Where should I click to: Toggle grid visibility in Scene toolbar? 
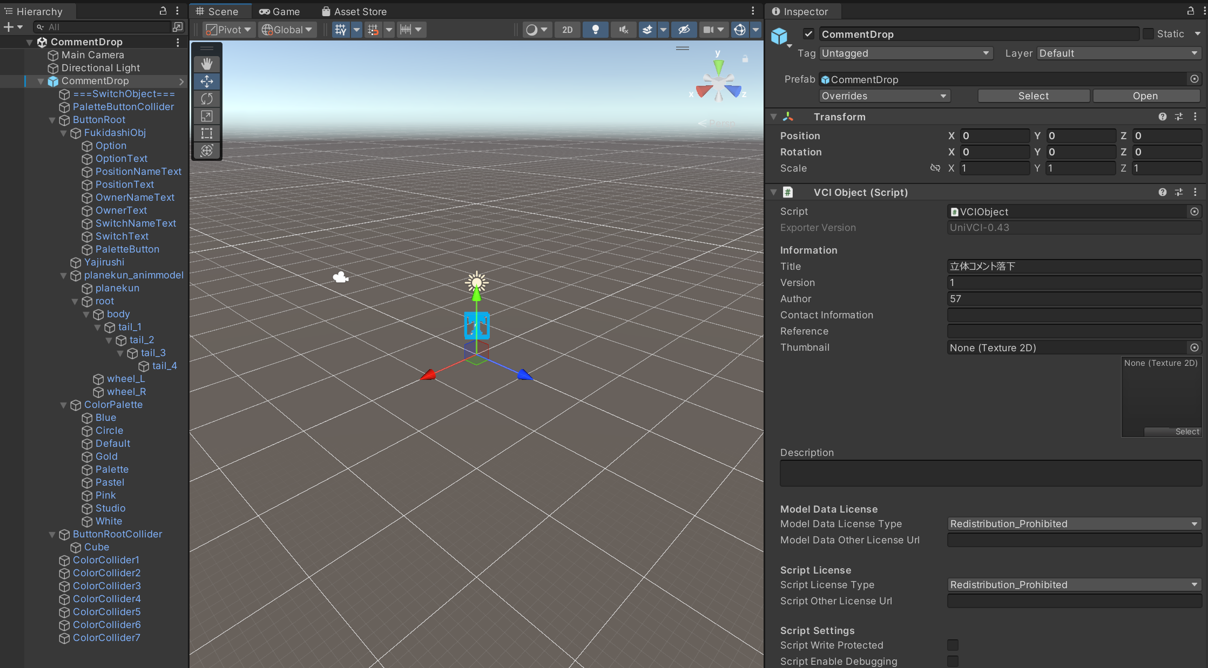[341, 30]
